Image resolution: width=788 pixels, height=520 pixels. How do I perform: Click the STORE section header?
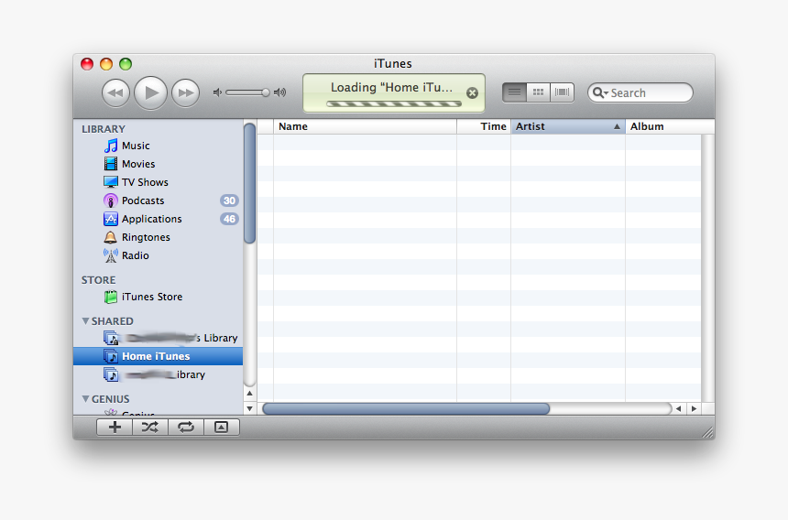[x=99, y=280]
